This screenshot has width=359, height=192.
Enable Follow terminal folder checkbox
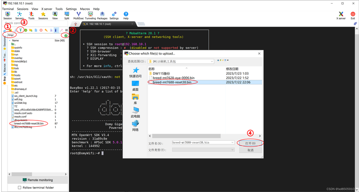19,188
